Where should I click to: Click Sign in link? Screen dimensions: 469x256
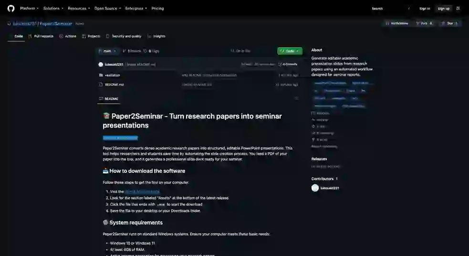[x=425, y=9]
